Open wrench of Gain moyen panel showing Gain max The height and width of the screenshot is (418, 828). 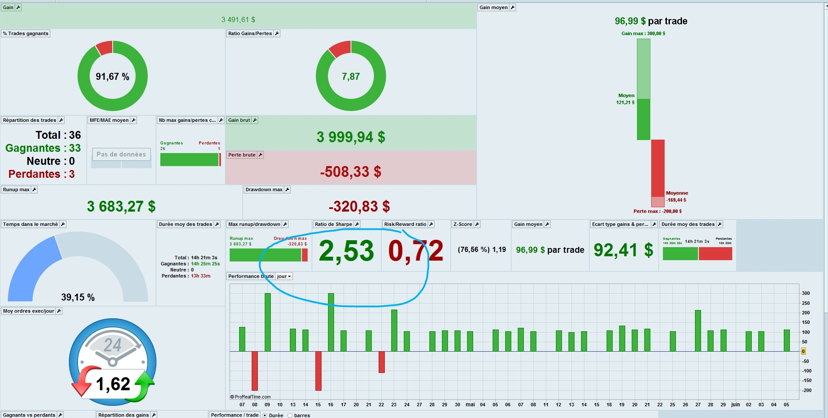[513, 7]
